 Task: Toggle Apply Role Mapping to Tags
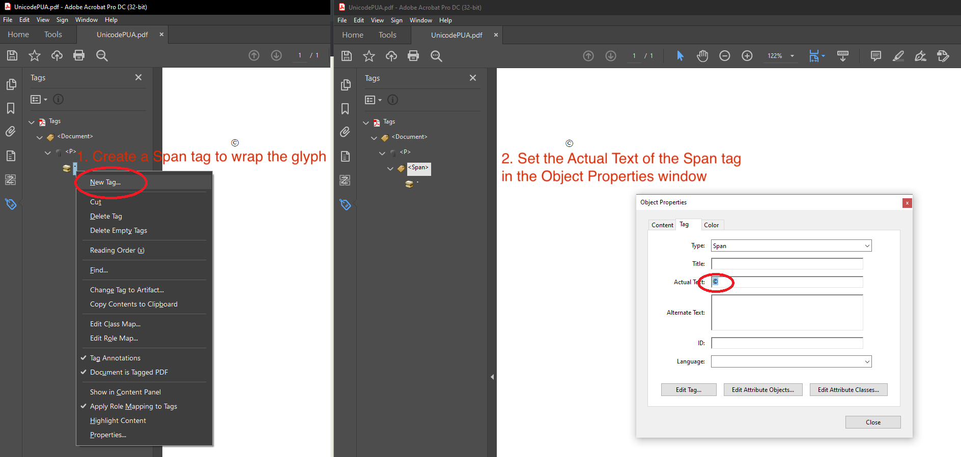pos(133,406)
